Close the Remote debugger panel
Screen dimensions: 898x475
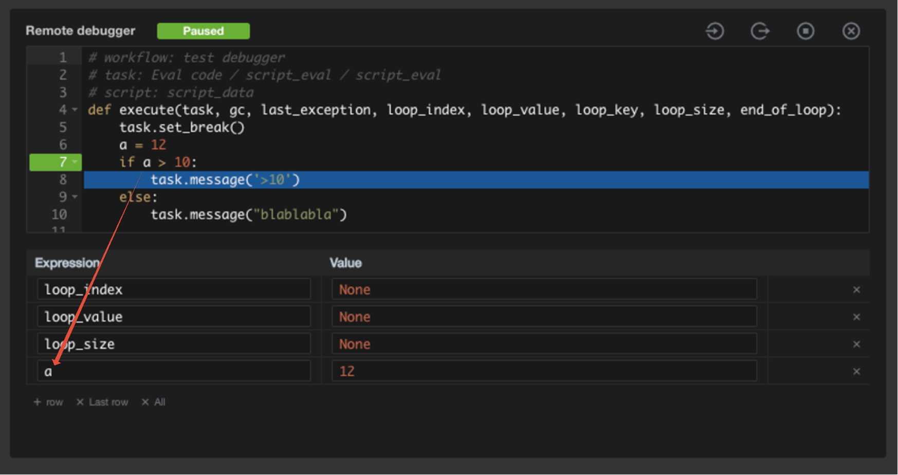click(x=851, y=31)
